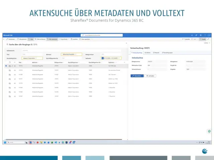The image size is (214, 160).
Task: Open the Geändert column header menu
Action: point(113,62)
